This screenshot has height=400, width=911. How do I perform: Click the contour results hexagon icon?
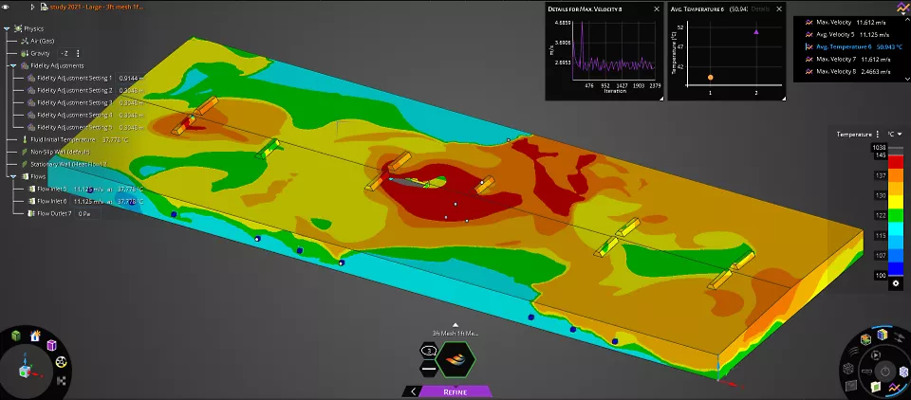865,339
